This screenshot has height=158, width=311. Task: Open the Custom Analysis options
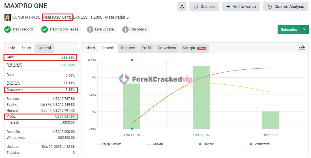pos(286,6)
